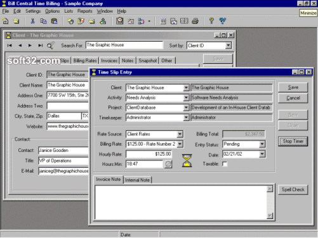Viewport: 318px width, 238px height.
Task: Click the Stop Timer button
Action: point(293,141)
